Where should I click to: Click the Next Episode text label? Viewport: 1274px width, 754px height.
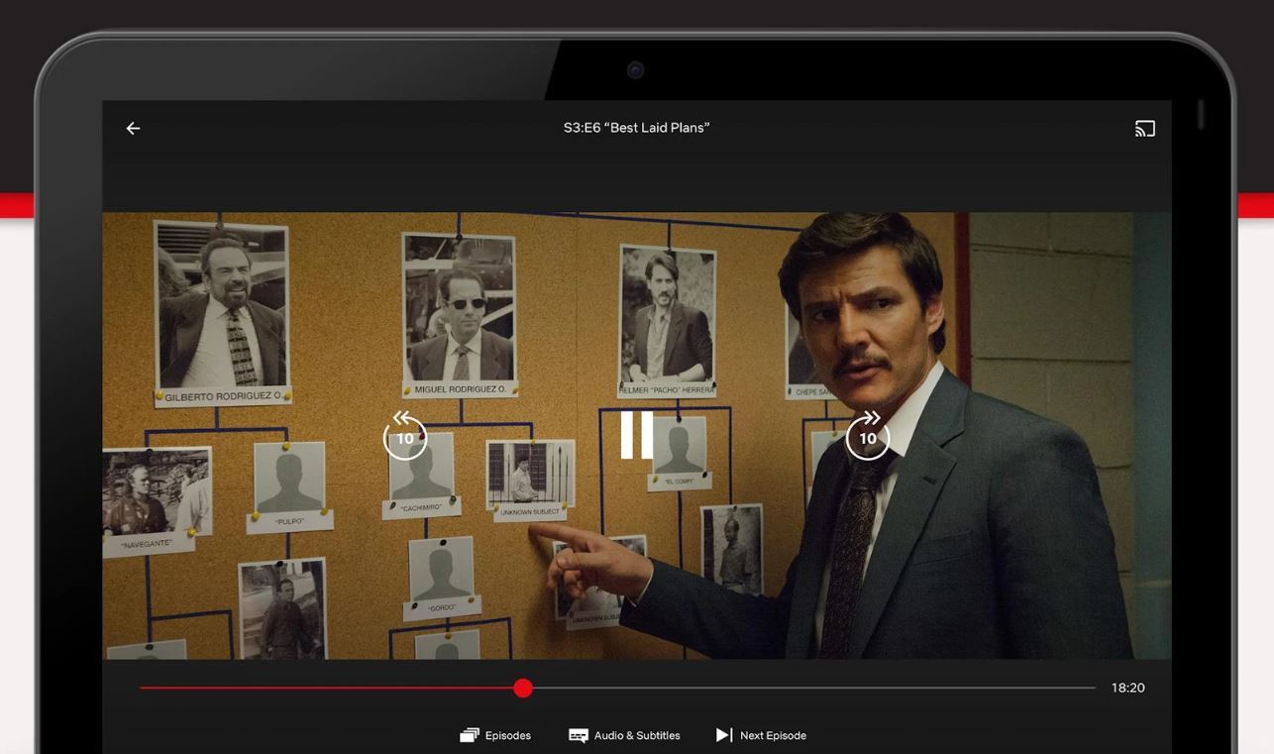[773, 735]
